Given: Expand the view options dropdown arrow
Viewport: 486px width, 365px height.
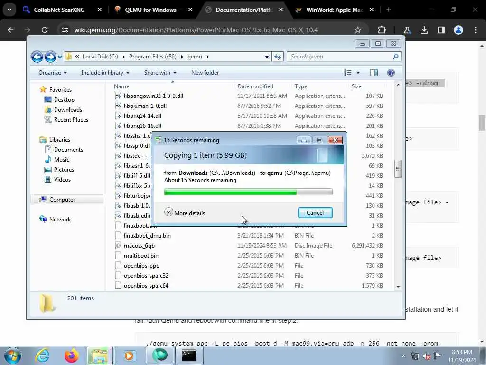Looking at the screenshot, I should 358,73.
